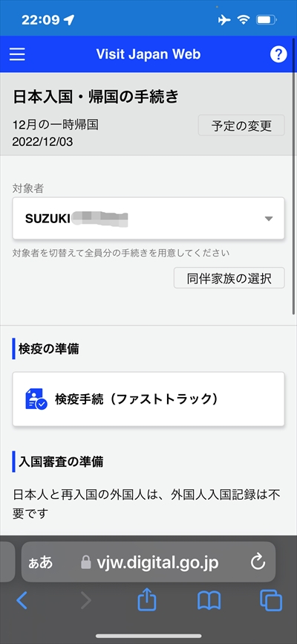Tap the airplane mode status icon
Image resolution: width=297 pixels, height=644 pixels.
(x=224, y=20)
